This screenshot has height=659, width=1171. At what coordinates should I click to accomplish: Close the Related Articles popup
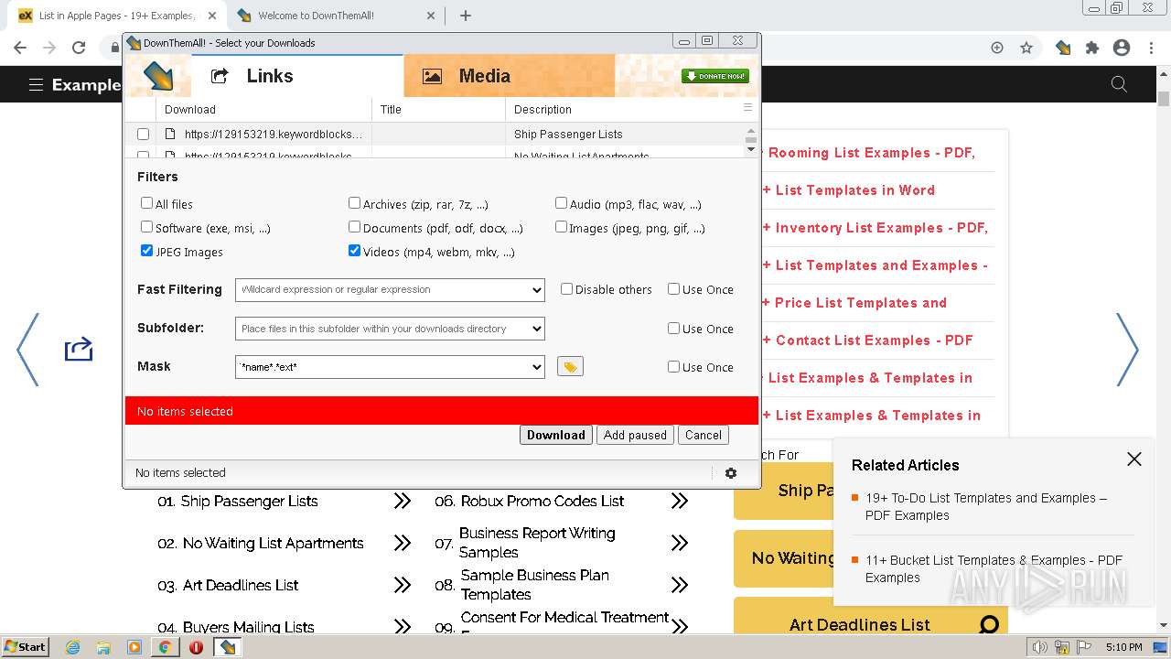[1134, 459]
